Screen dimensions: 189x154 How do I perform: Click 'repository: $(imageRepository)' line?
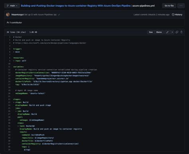[x=38, y=138]
